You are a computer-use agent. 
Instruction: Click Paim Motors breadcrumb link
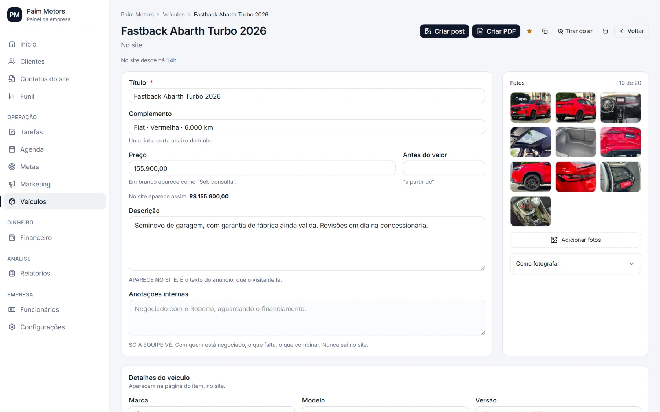tap(137, 15)
